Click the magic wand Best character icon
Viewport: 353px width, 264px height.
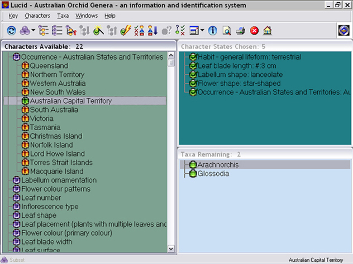click(98, 31)
